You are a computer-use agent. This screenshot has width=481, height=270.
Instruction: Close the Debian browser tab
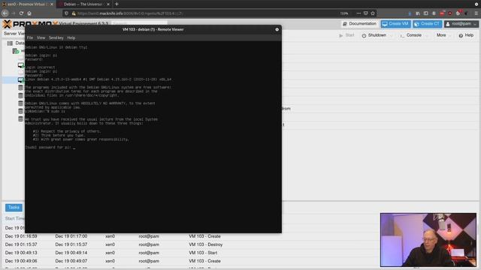click(108, 4)
